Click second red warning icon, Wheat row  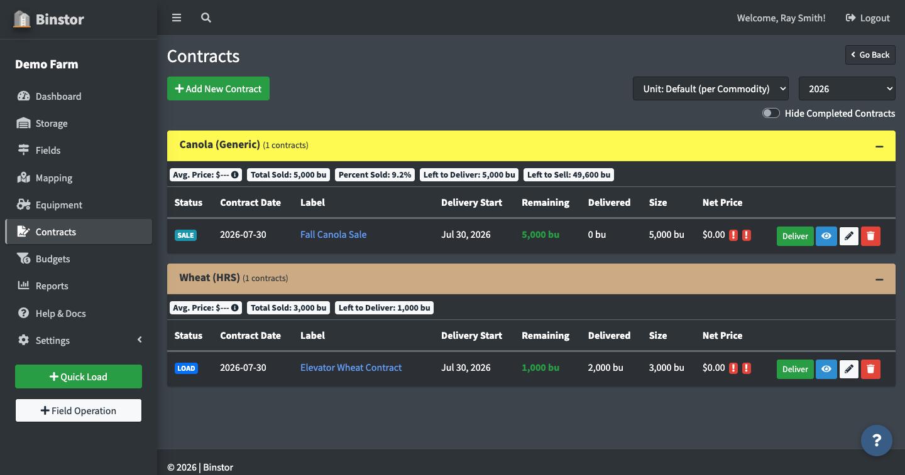747,368
